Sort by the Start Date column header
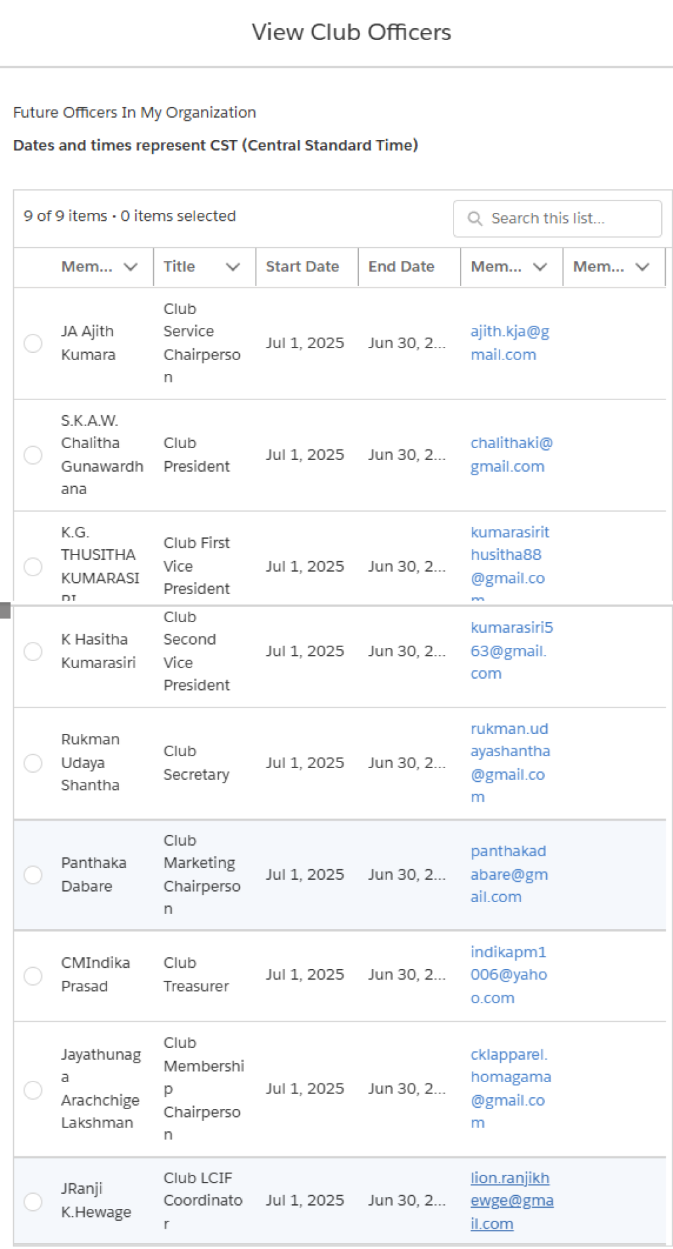Screen dimensions: 673x1249 [x=302, y=267]
